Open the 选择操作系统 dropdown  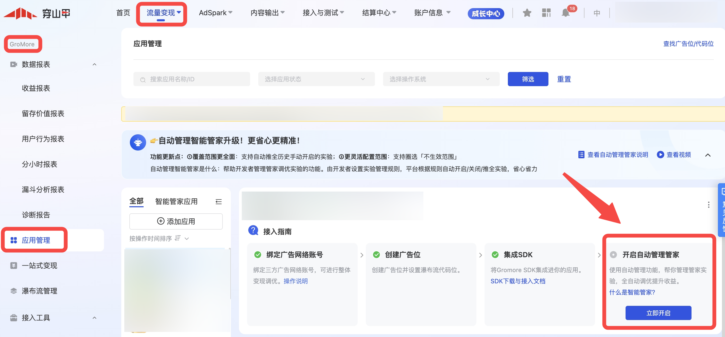point(441,79)
